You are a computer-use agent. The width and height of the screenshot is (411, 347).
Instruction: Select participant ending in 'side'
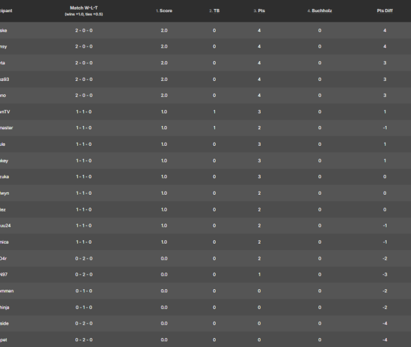tap(4, 323)
